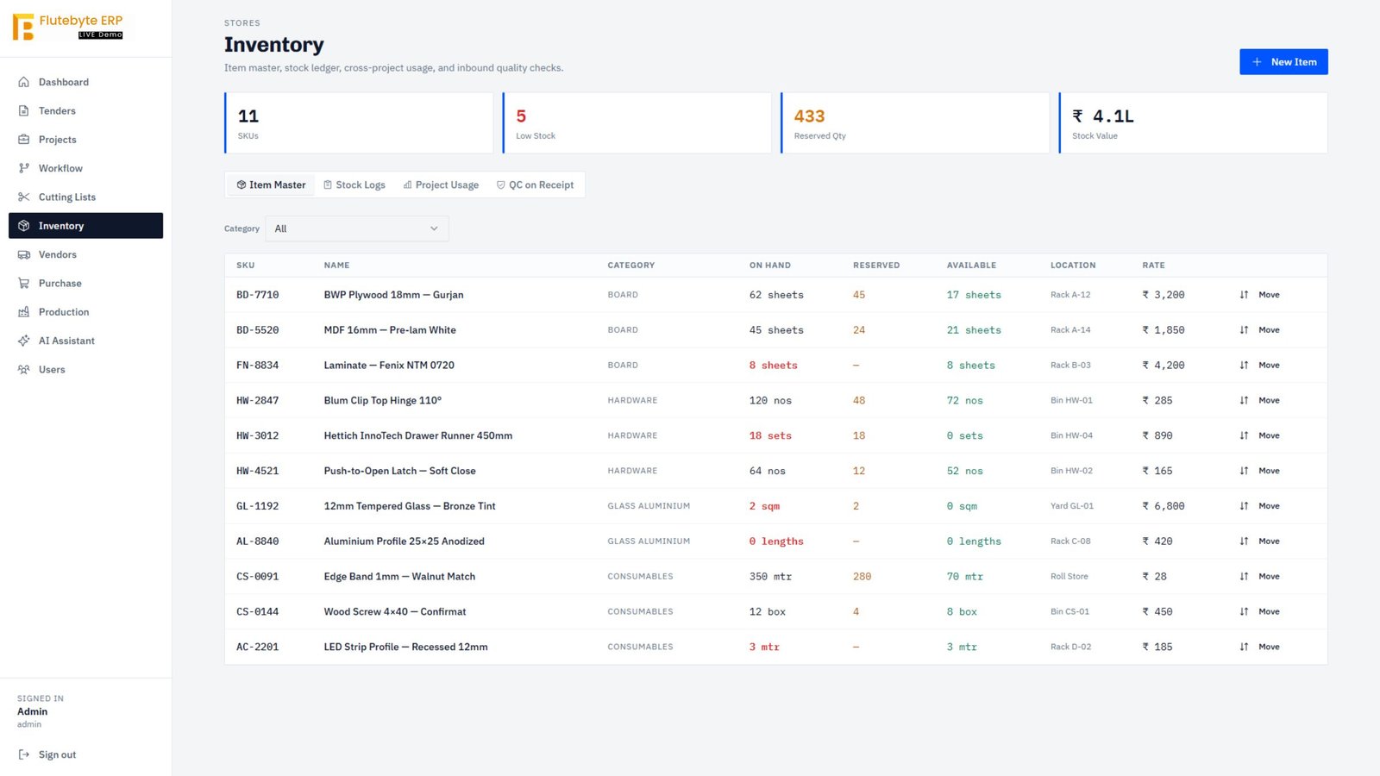Move stock for AL-8840 Aluminium Profile
Image resolution: width=1380 pixels, height=776 pixels.
(1259, 541)
